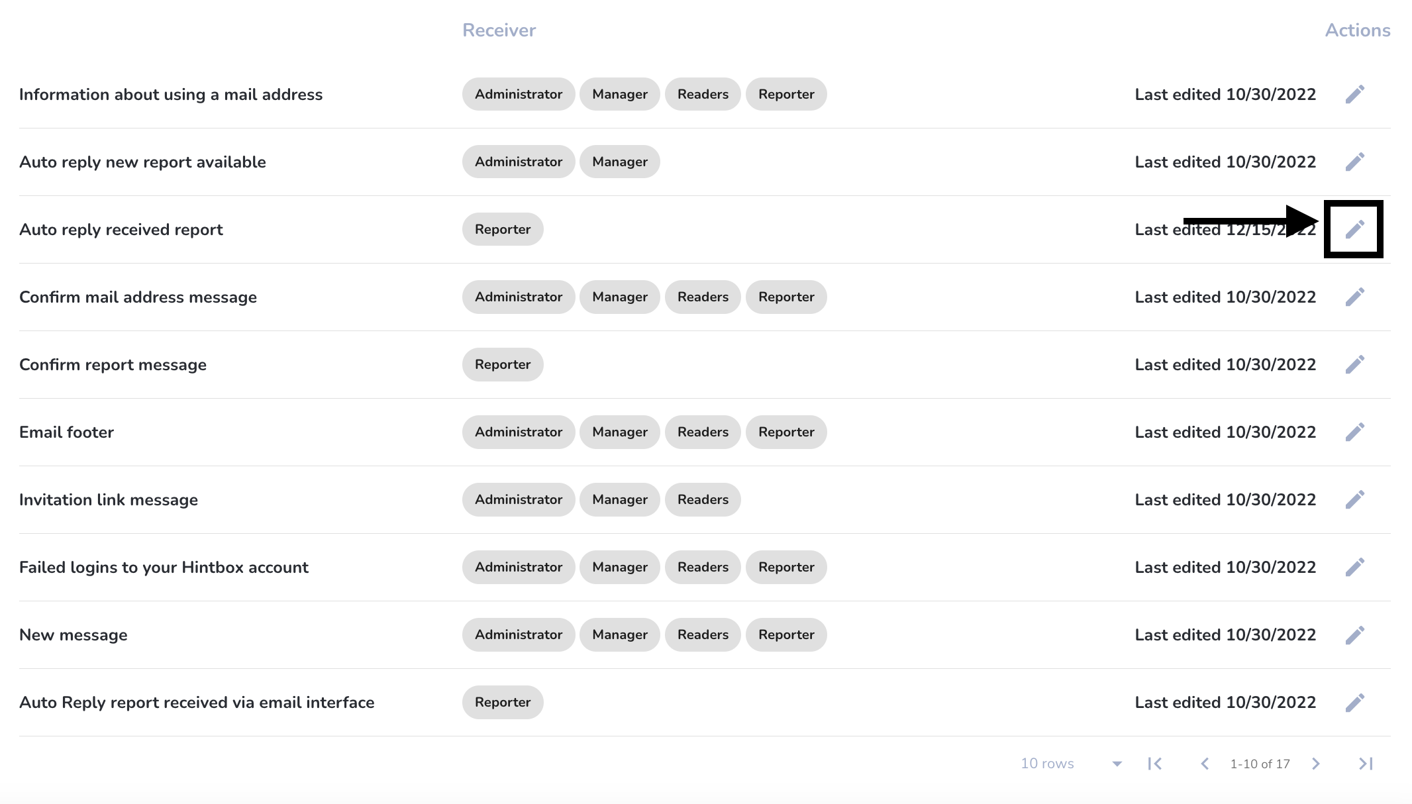Select 'Invitation link message' title

[109, 500]
